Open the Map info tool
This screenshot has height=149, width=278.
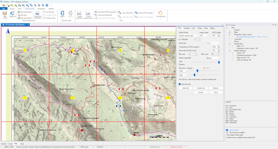coord(12,14)
